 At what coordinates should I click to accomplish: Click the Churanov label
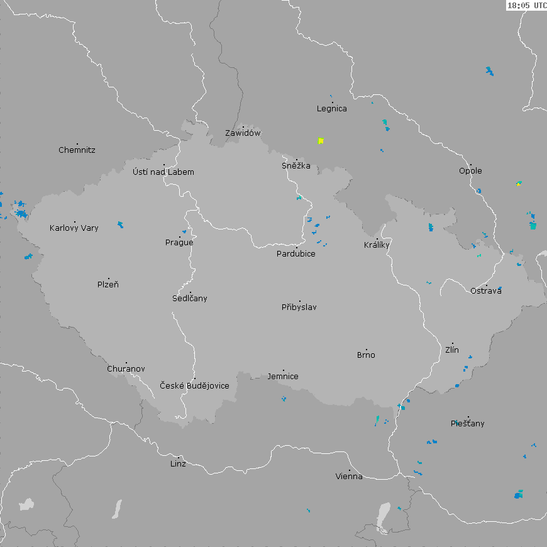point(126,368)
